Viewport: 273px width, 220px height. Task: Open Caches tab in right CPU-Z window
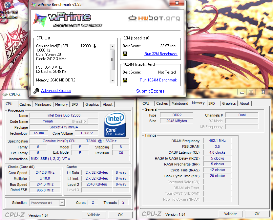(x=162, y=103)
